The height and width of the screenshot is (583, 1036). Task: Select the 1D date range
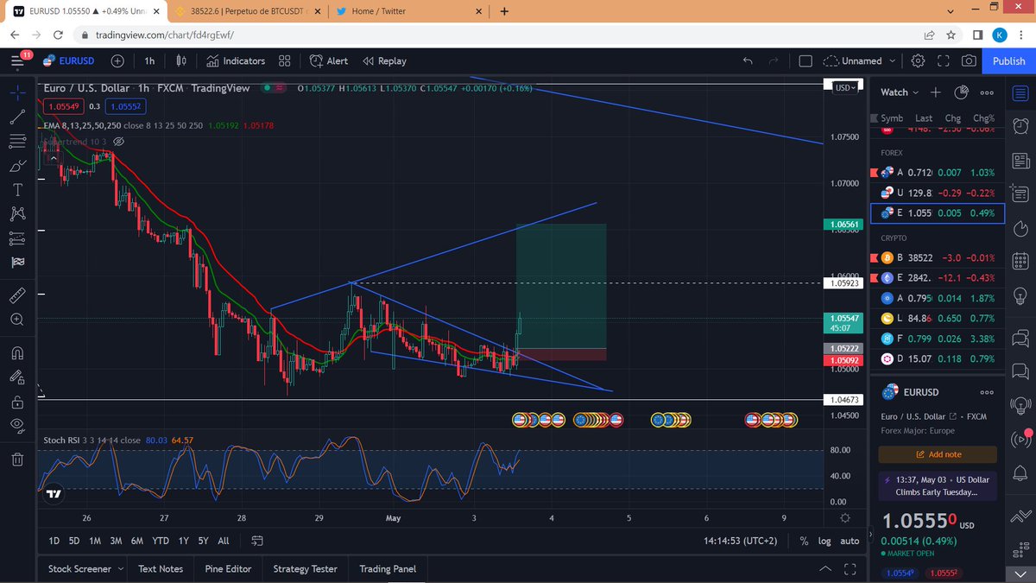54,541
